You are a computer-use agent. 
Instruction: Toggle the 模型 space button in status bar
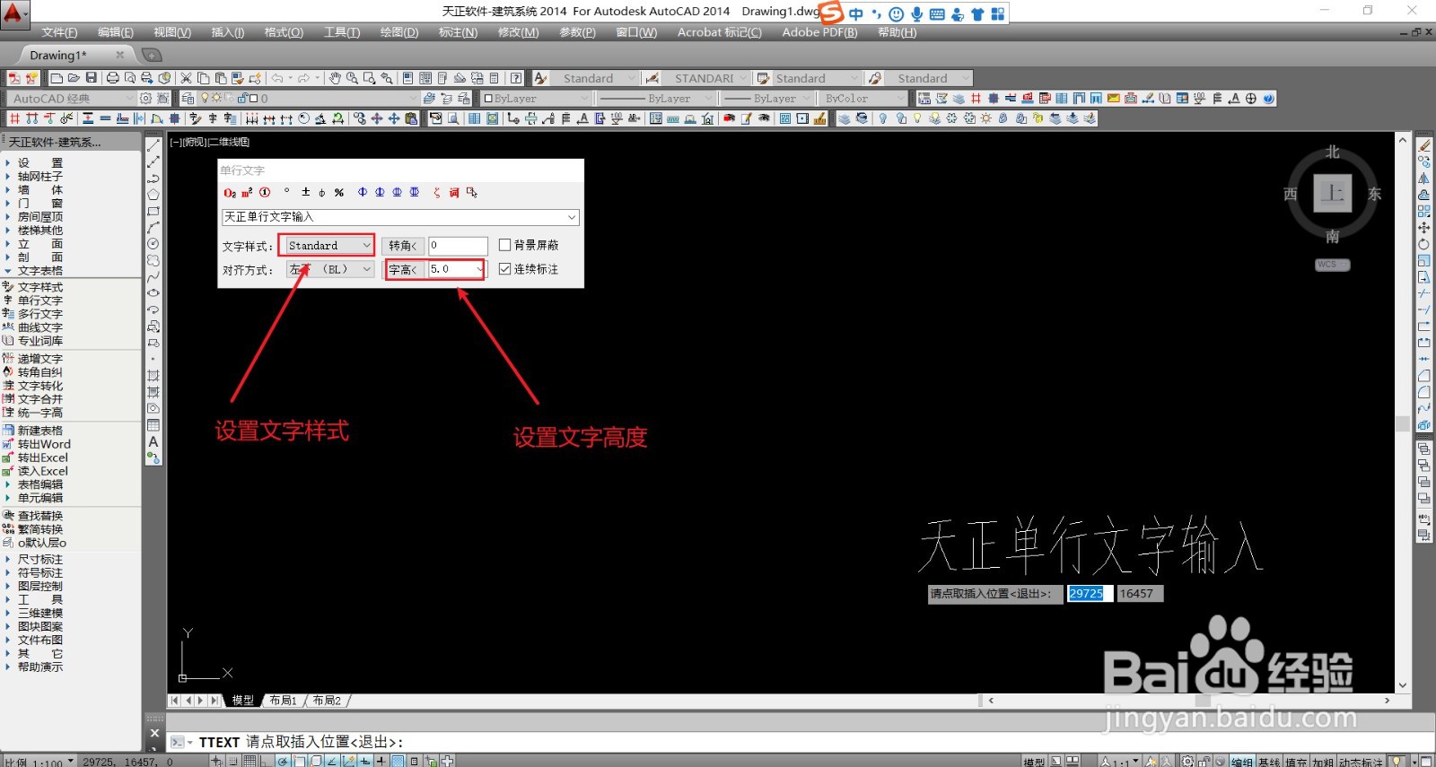[1034, 761]
